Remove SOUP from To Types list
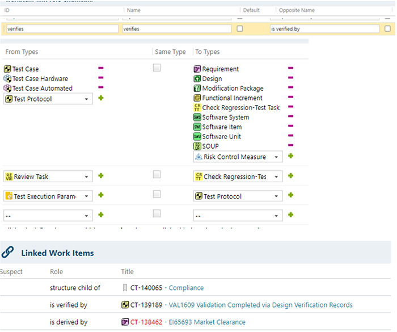This screenshot has width=397, height=332. tap(290, 146)
